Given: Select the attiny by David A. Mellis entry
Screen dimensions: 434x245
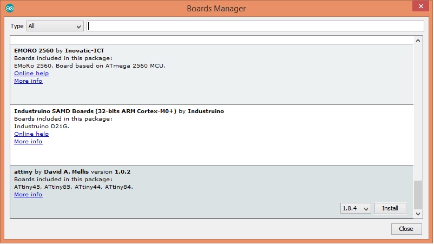Looking at the screenshot, I should pyautogui.click(x=212, y=191).
